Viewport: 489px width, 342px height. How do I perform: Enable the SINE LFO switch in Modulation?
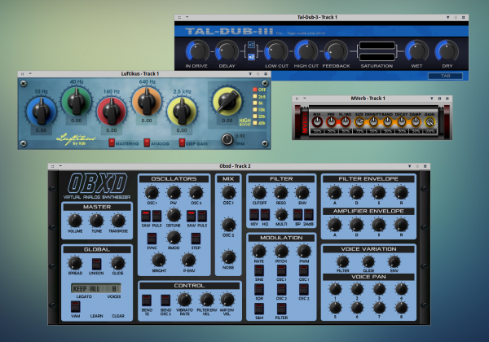tap(259, 270)
